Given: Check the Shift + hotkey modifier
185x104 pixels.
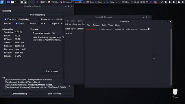Looking at the screenshot, I should [x=28, y=23].
